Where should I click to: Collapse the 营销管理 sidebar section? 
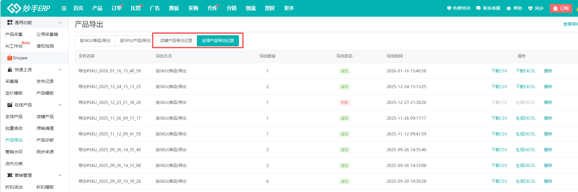click(x=60, y=175)
